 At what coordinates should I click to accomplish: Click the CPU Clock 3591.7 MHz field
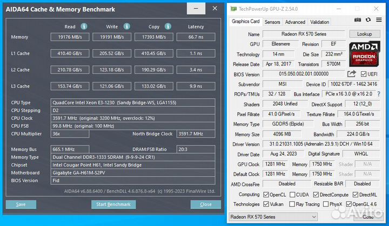[x=133, y=118]
